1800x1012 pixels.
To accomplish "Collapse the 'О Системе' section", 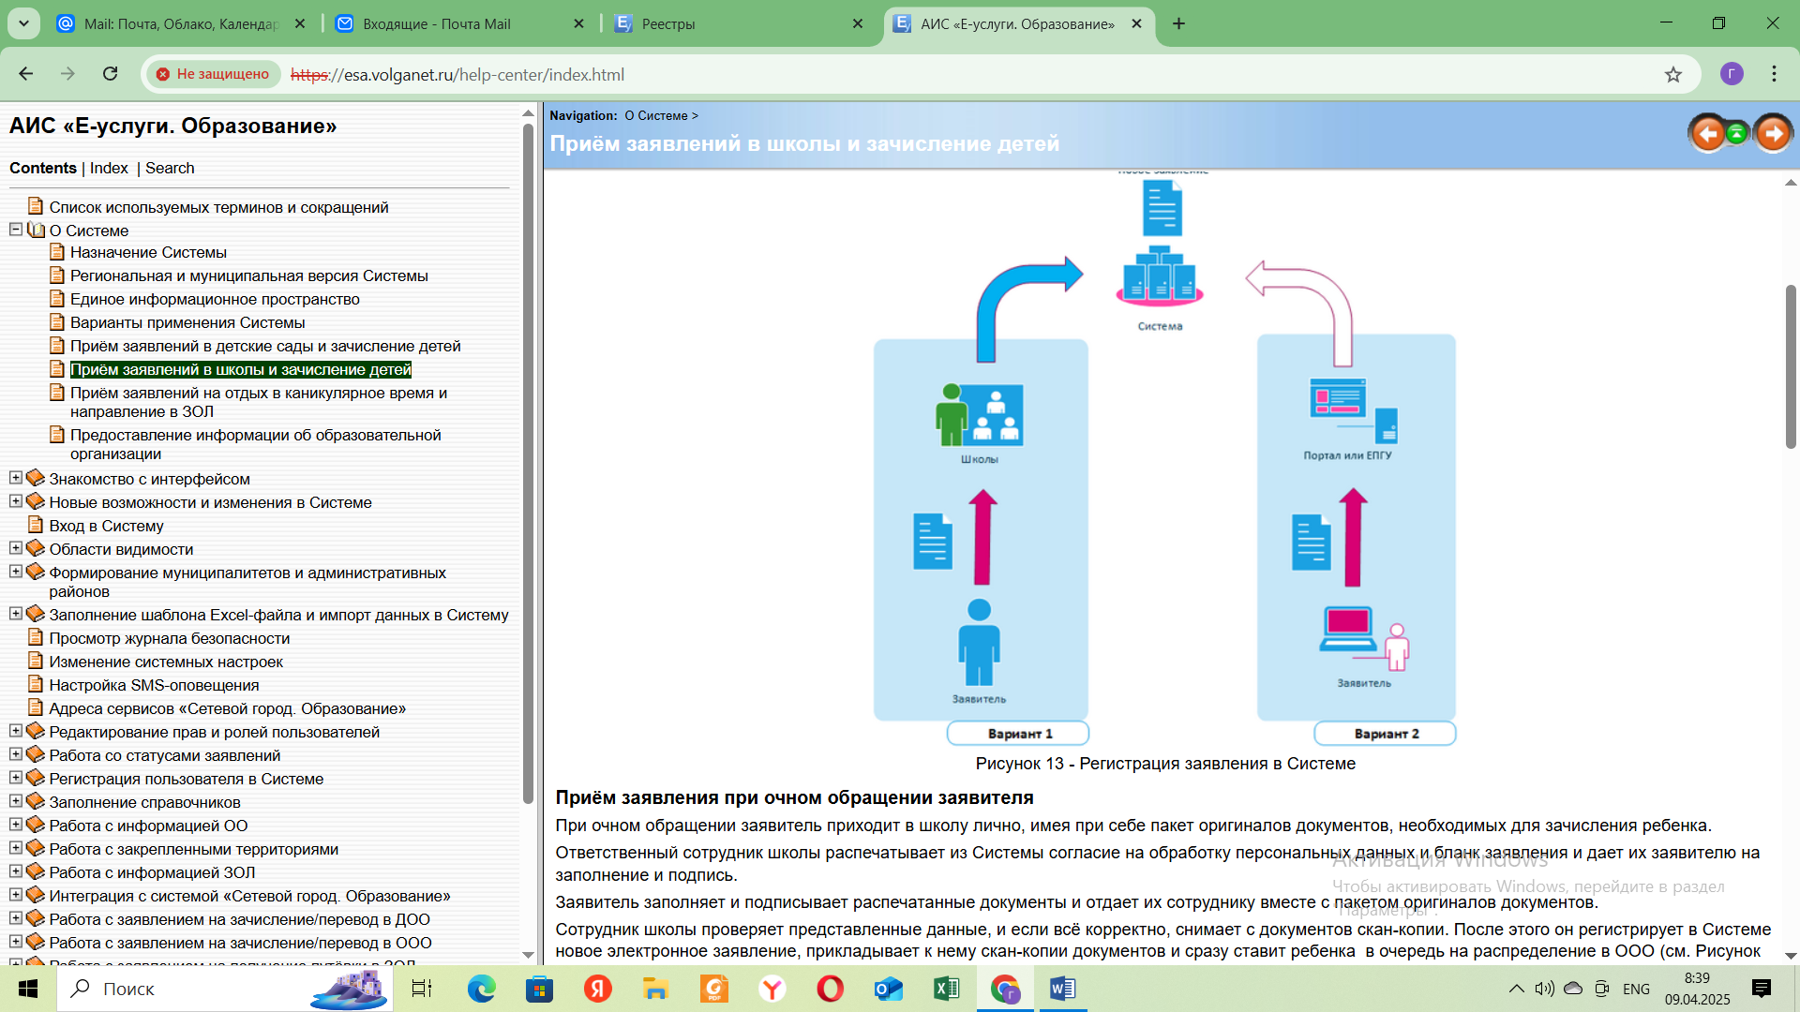I will pyautogui.click(x=15, y=230).
